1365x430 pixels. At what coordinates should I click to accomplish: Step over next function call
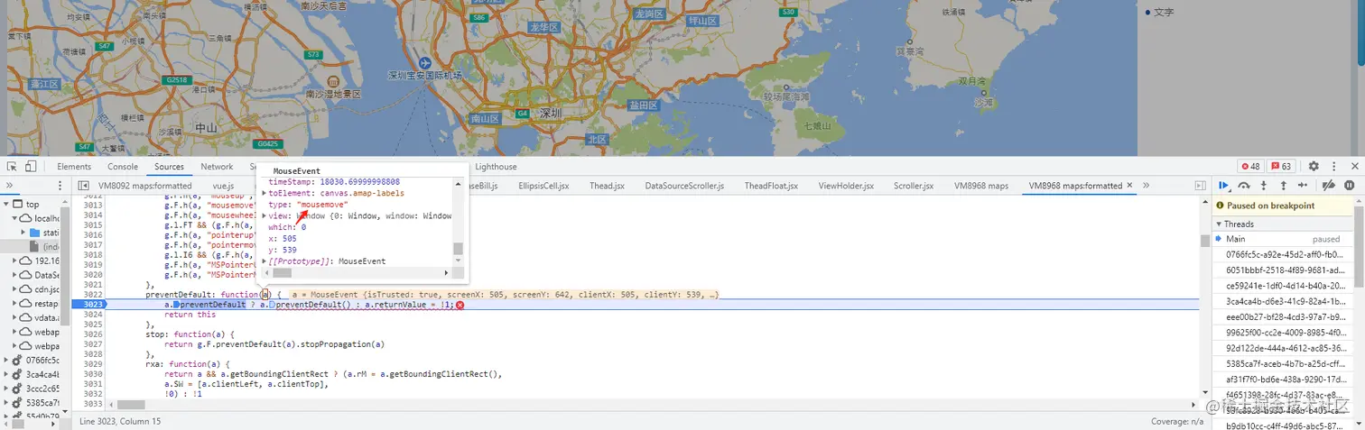tap(1244, 186)
